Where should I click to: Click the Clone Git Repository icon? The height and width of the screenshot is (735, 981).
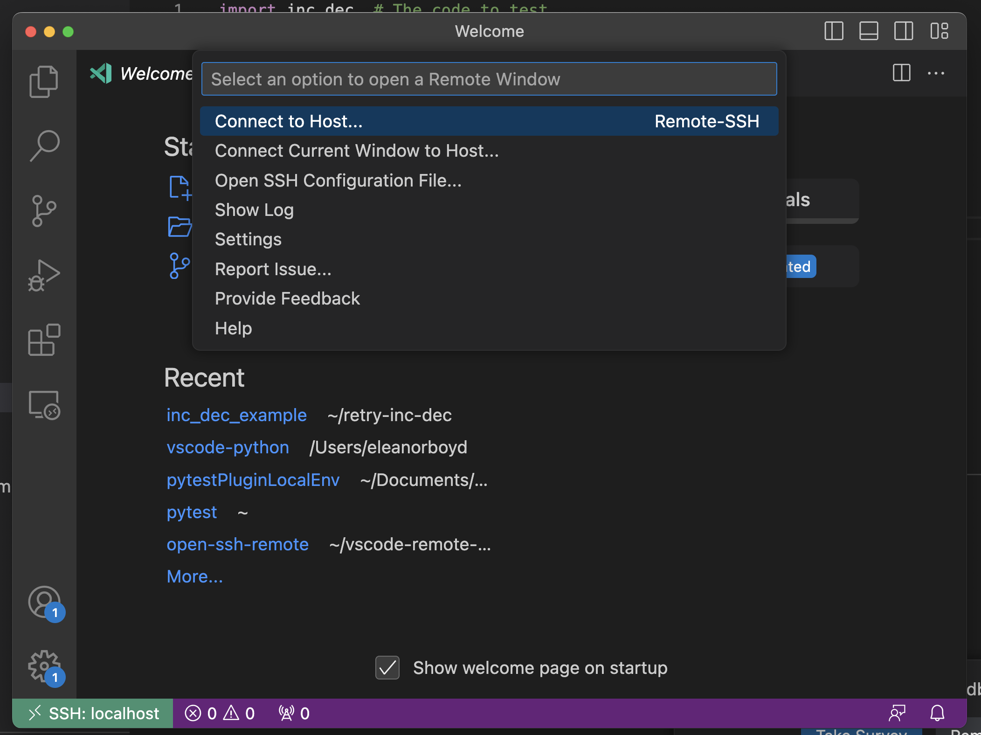[x=180, y=266]
